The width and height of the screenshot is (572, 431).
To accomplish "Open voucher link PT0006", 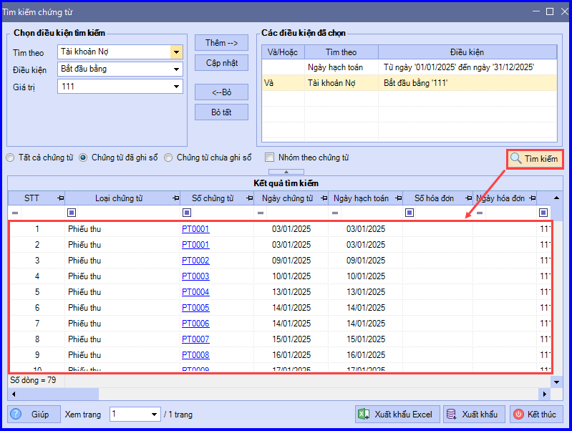I will pos(195,323).
